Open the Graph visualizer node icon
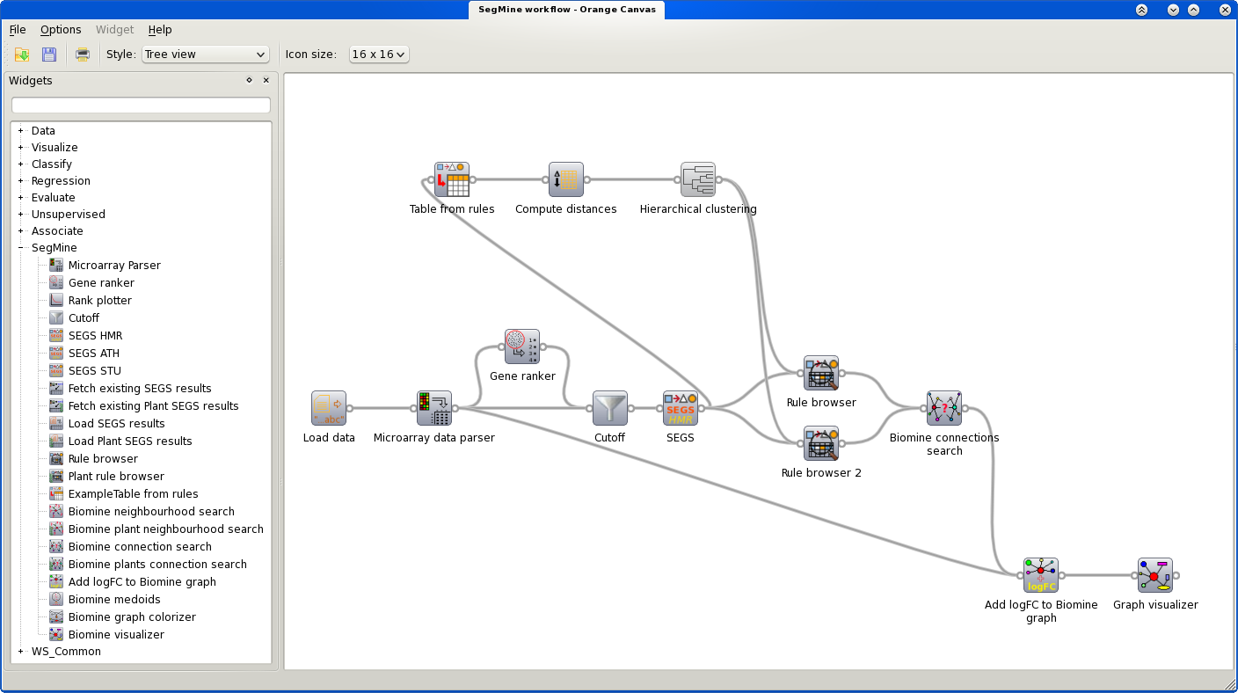This screenshot has height=693, width=1238. click(1155, 575)
